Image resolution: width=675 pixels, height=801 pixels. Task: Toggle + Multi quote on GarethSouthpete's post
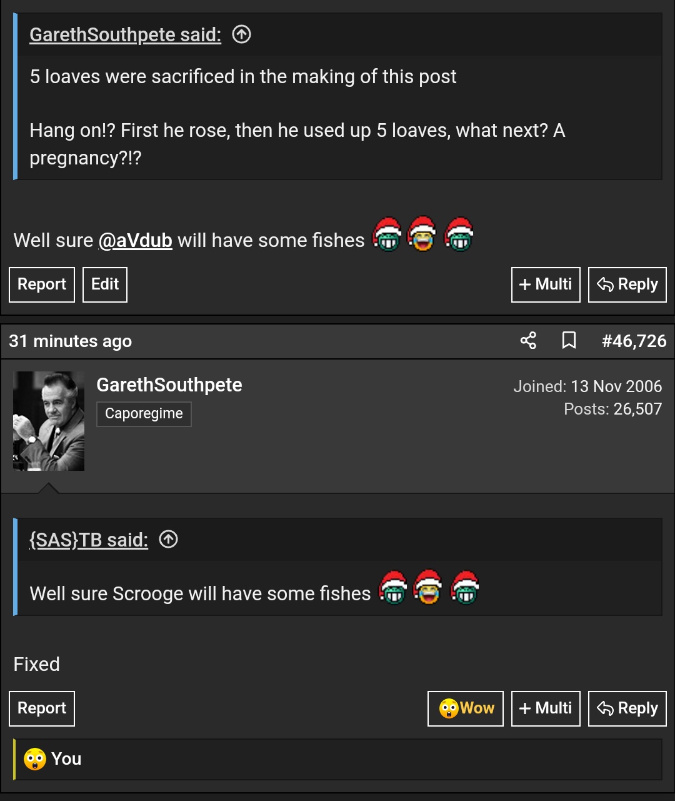(x=546, y=708)
